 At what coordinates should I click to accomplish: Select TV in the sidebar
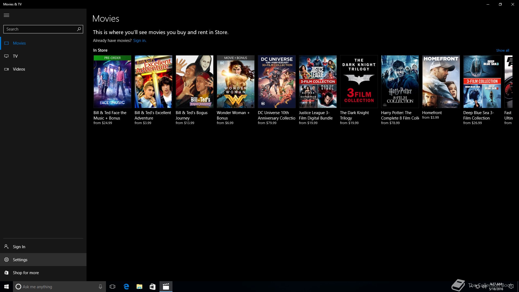tap(43, 56)
